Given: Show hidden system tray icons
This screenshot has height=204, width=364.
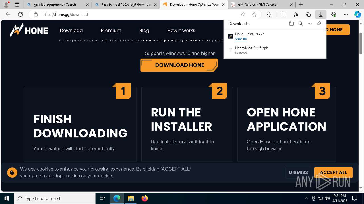Looking at the screenshot, I should (x=307, y=198).
